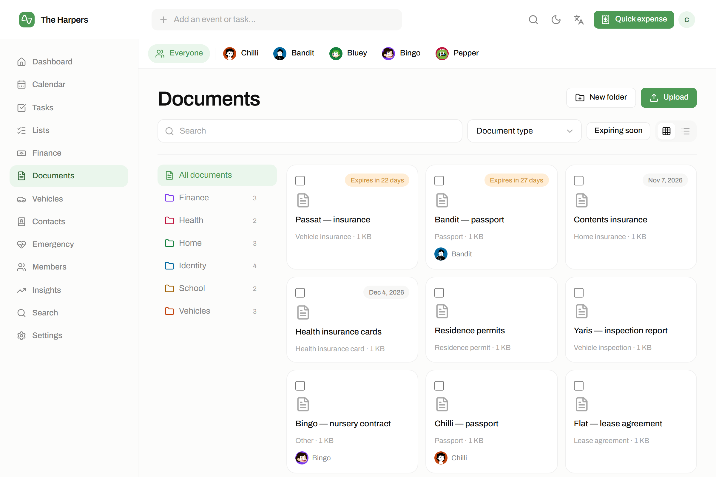The height and width of the screenshot is (477, 716).
Task: Open the Identity folder
Action: pos(217,266)
